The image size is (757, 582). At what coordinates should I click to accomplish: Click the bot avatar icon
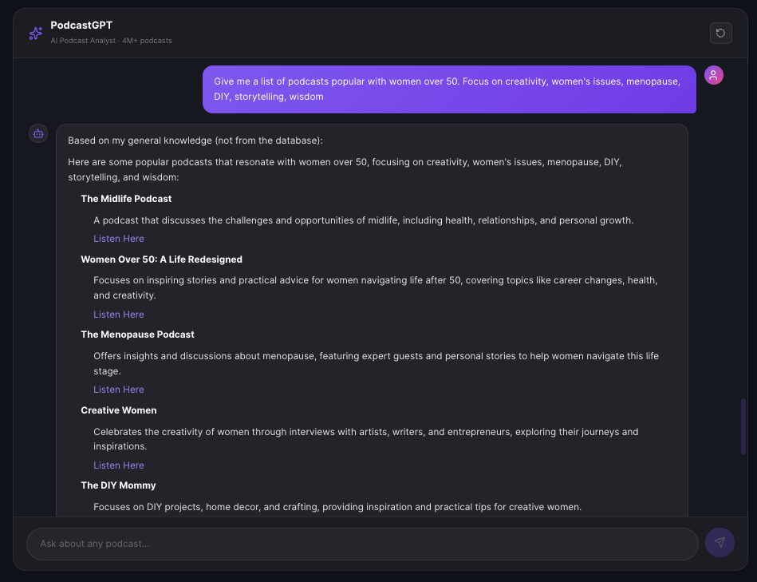pos(38,133)
